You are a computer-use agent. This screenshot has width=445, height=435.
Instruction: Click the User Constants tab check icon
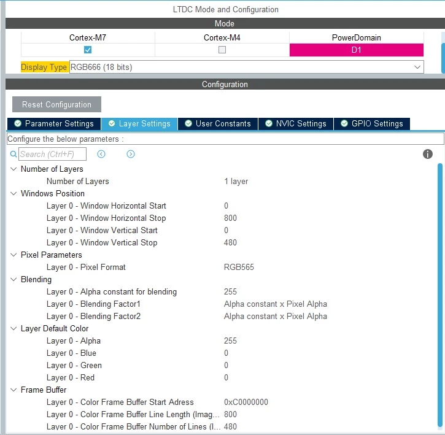188,123
